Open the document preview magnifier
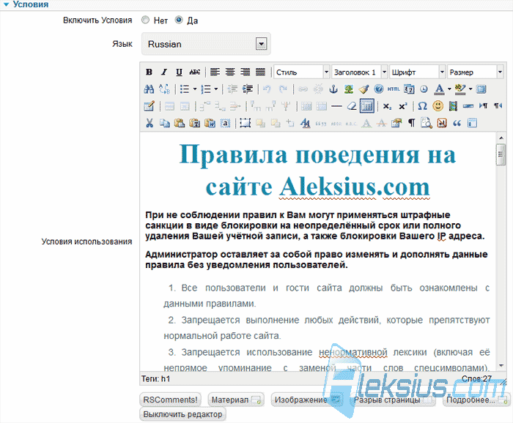Viewport: 513px width, 423px height. pyautogui.click(x=427, y=123)
